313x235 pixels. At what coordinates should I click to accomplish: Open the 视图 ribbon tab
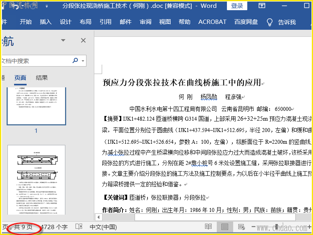pyautogui.click(x=165, y=22)
